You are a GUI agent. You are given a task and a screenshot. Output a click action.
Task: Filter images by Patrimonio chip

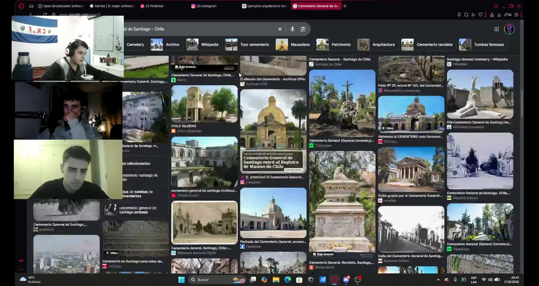pyautogui.click(x=334, y=44)
